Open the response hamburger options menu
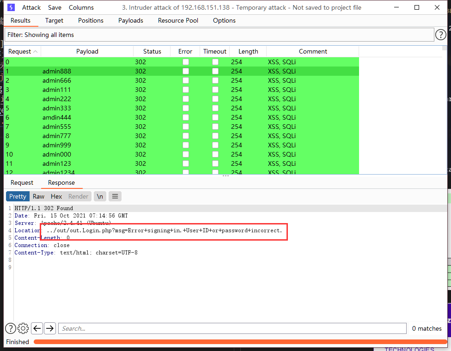 115,196
